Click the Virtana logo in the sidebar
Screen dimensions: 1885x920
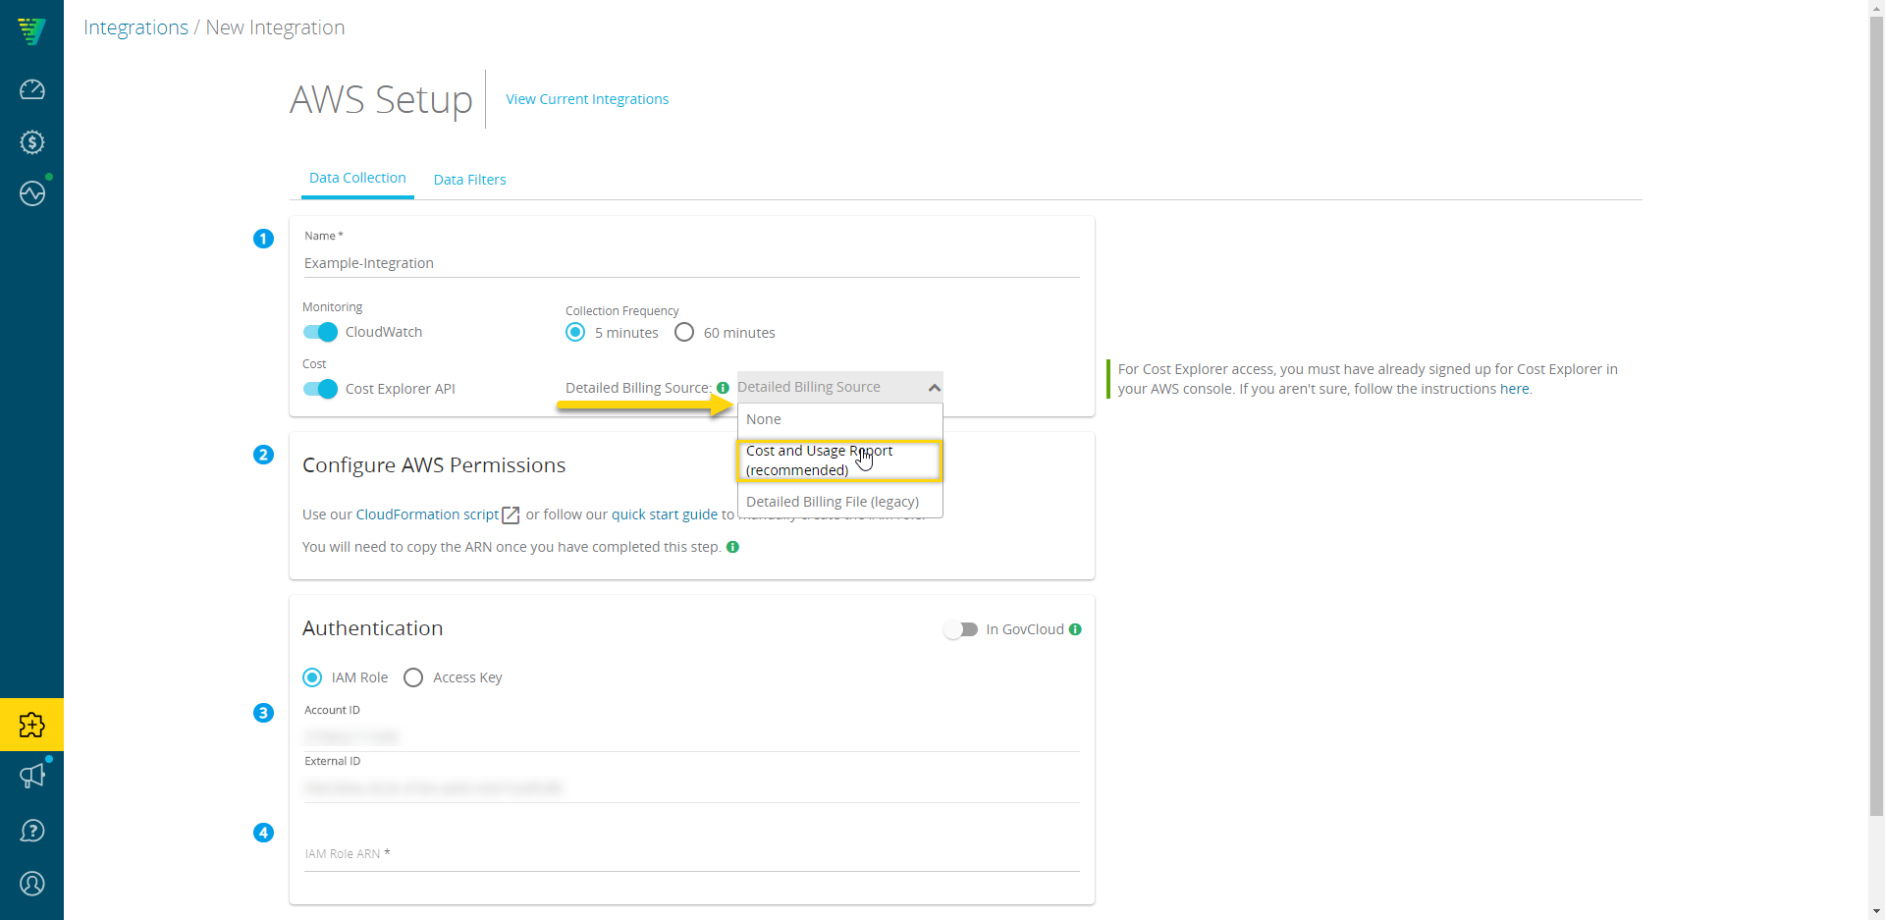point(31,31)
